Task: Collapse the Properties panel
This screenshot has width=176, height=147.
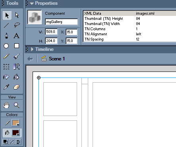Action: coord(32,4)
